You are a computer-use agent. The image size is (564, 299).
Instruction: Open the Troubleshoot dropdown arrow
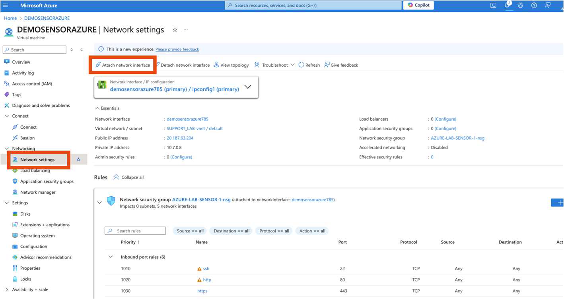click(292, 65)
